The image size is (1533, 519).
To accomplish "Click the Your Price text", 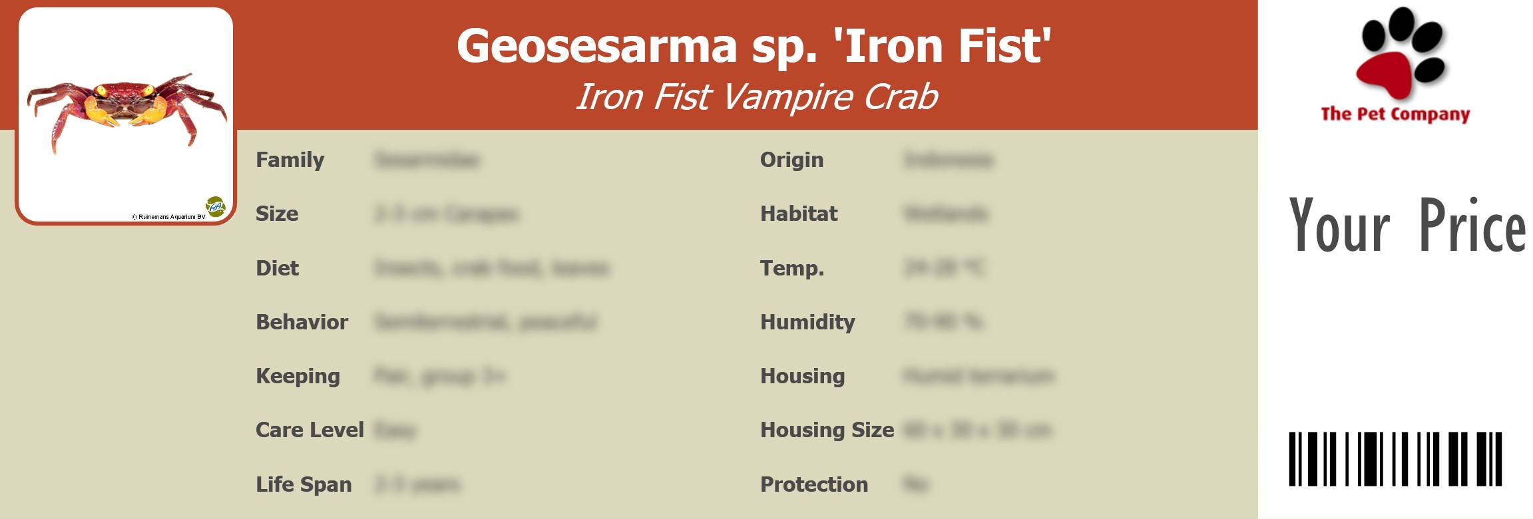I will coord(1407,226).
